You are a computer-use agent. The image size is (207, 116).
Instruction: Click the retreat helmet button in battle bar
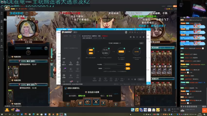103,103
